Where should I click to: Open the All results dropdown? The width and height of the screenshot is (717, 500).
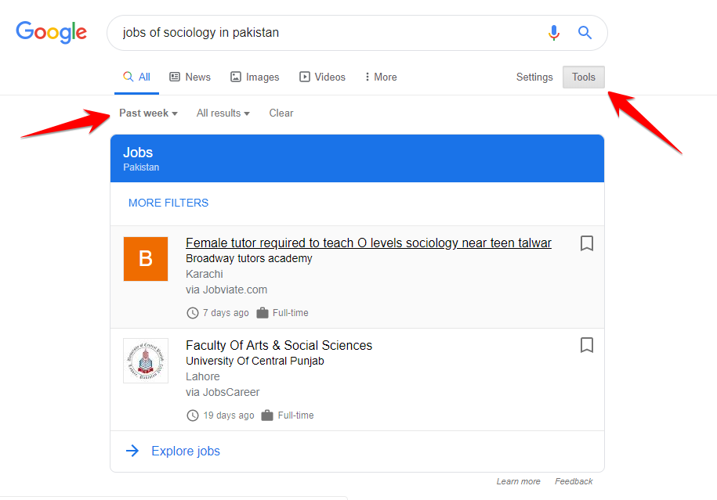tap(223, 113)
